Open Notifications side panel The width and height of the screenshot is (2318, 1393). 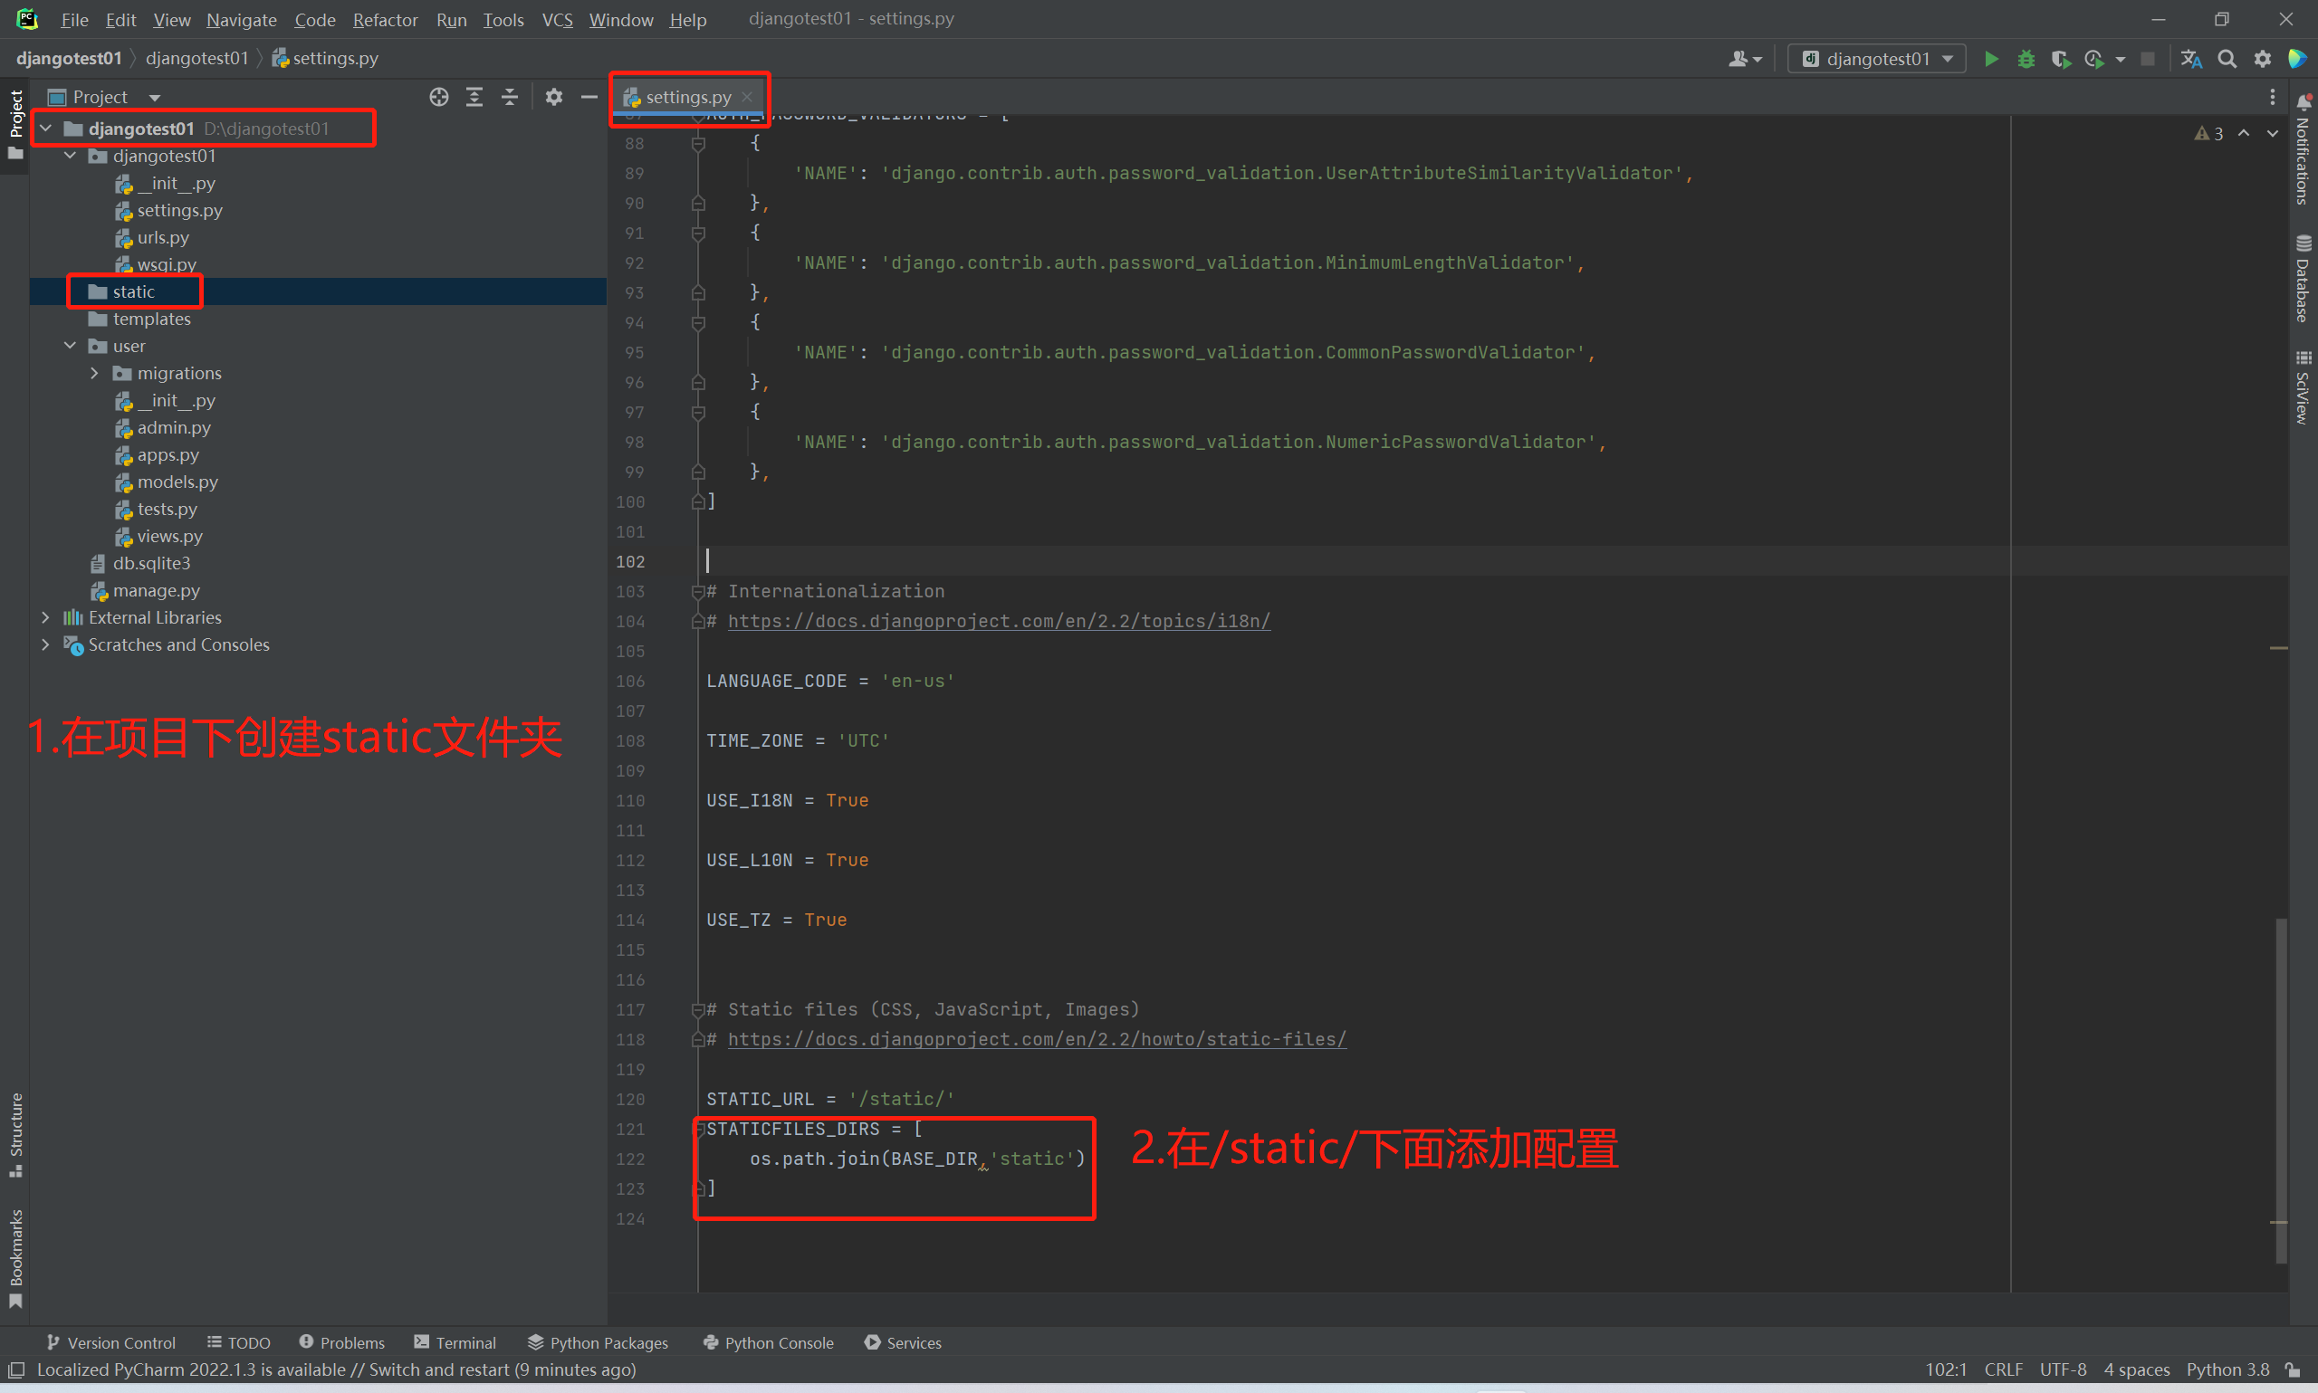(x=2303, y=148)
